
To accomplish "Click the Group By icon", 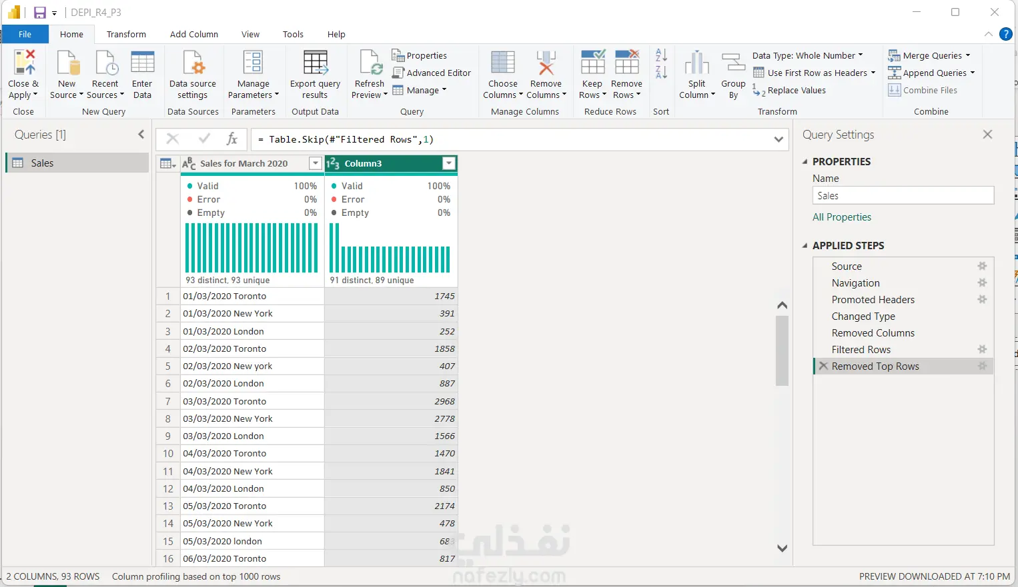I will [x=733, y=63].
